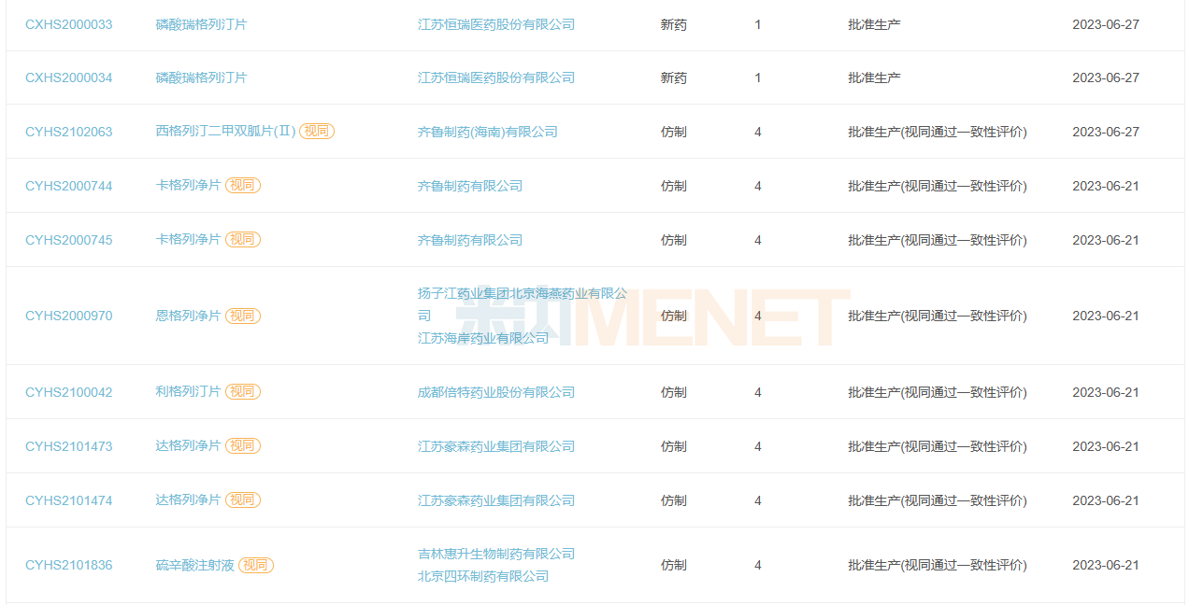1189x605 pixels.
Task: Open acceptance number CYHS2101836
Action: pyautogui.click(x=68, y=565)
